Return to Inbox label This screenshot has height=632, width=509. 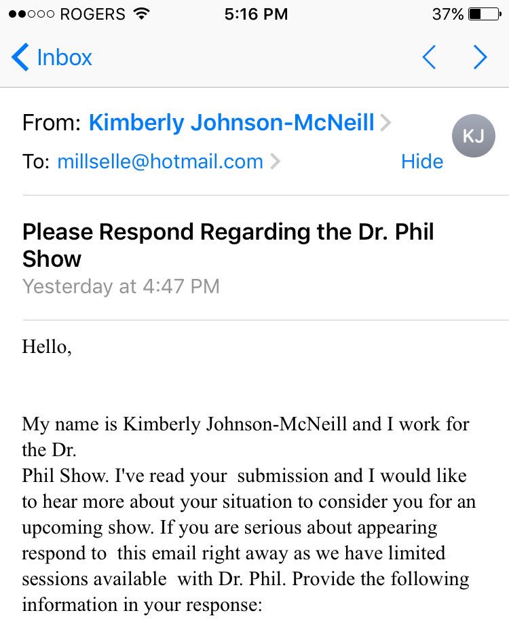pos(64,57)
